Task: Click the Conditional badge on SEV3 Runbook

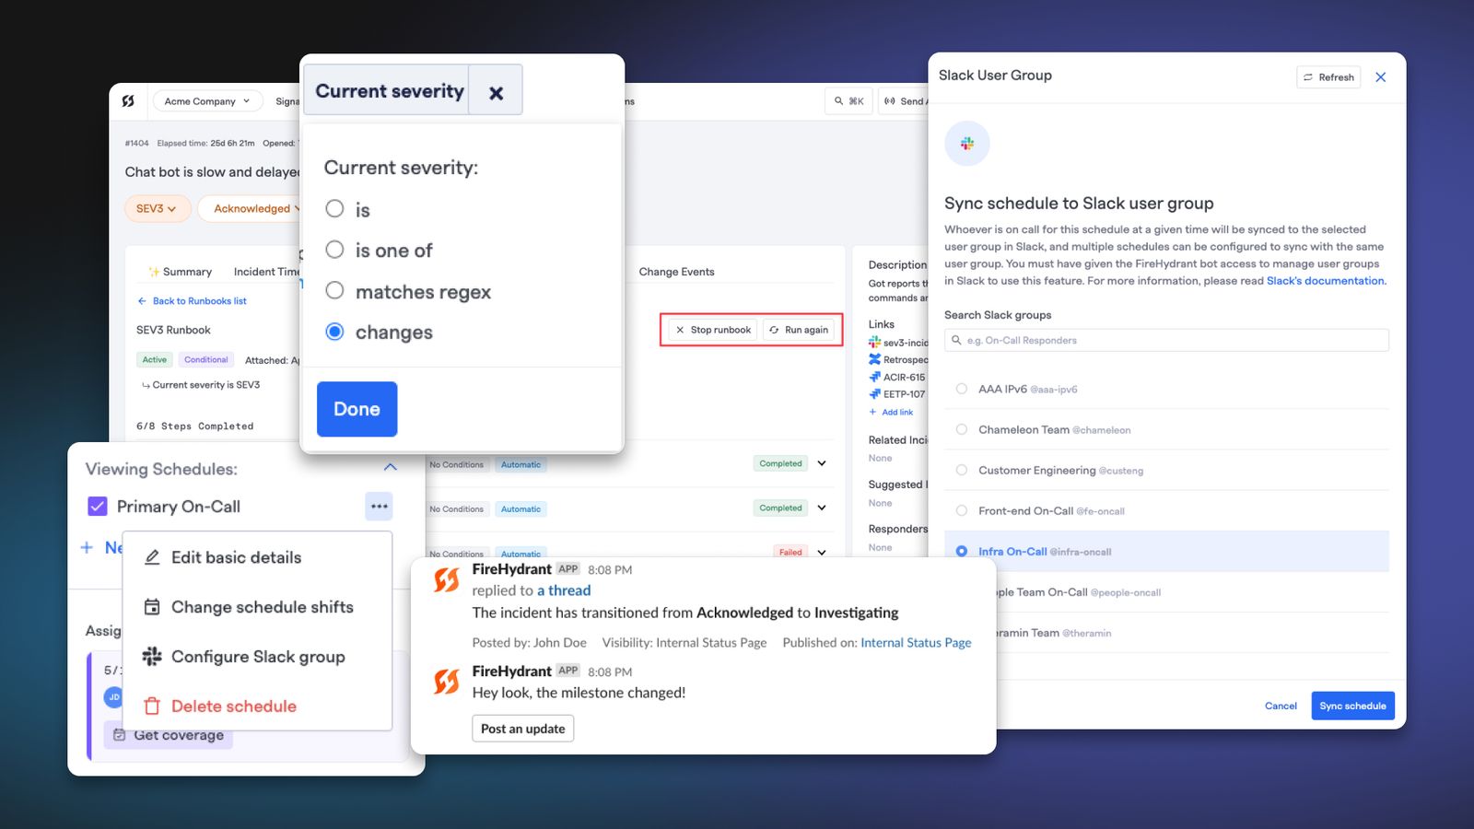Action: 205,359
